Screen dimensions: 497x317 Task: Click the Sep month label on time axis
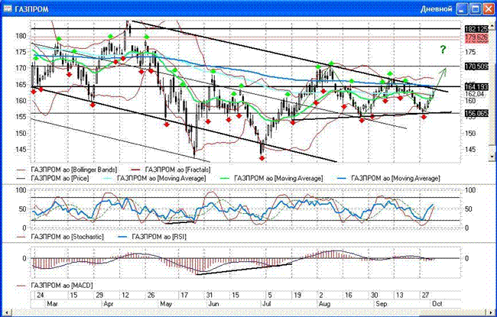[x=381, y=304]
